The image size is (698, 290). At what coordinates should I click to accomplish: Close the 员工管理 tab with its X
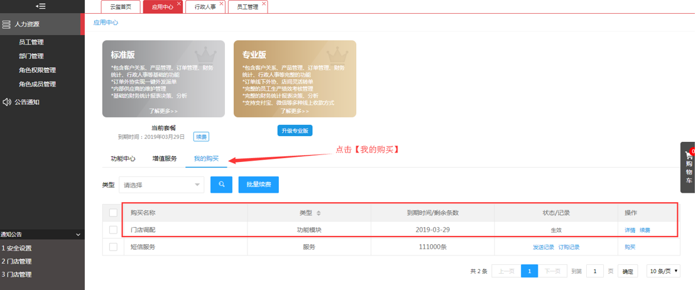coord(264,3)
